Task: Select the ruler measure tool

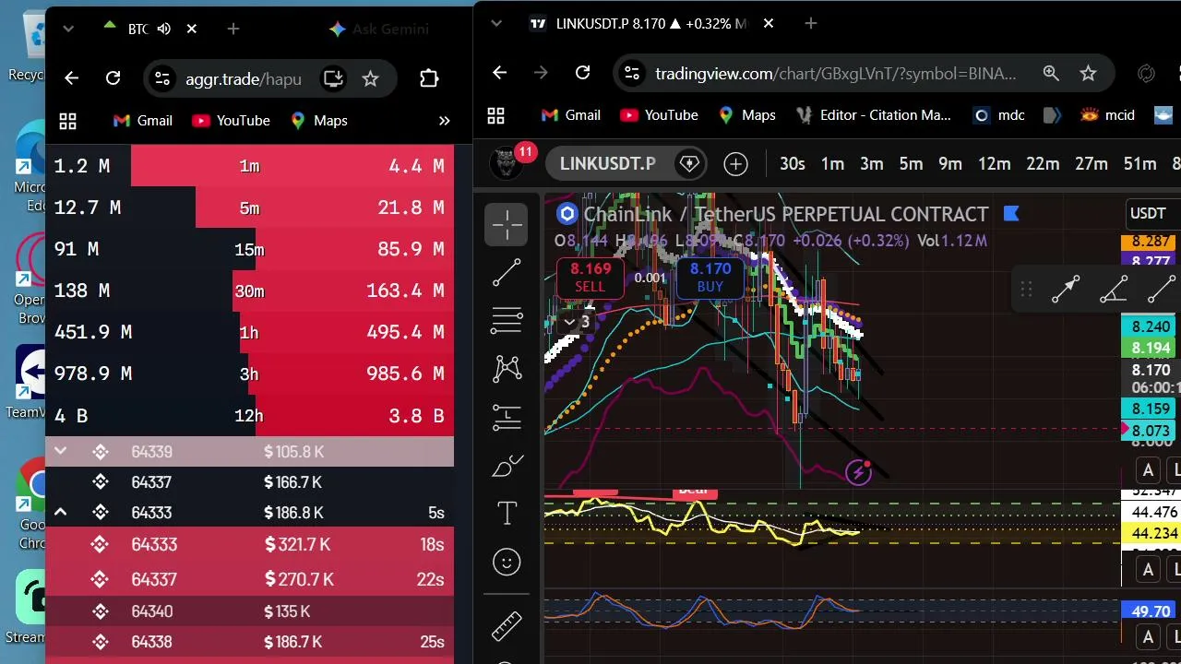Action: [507, 626]
